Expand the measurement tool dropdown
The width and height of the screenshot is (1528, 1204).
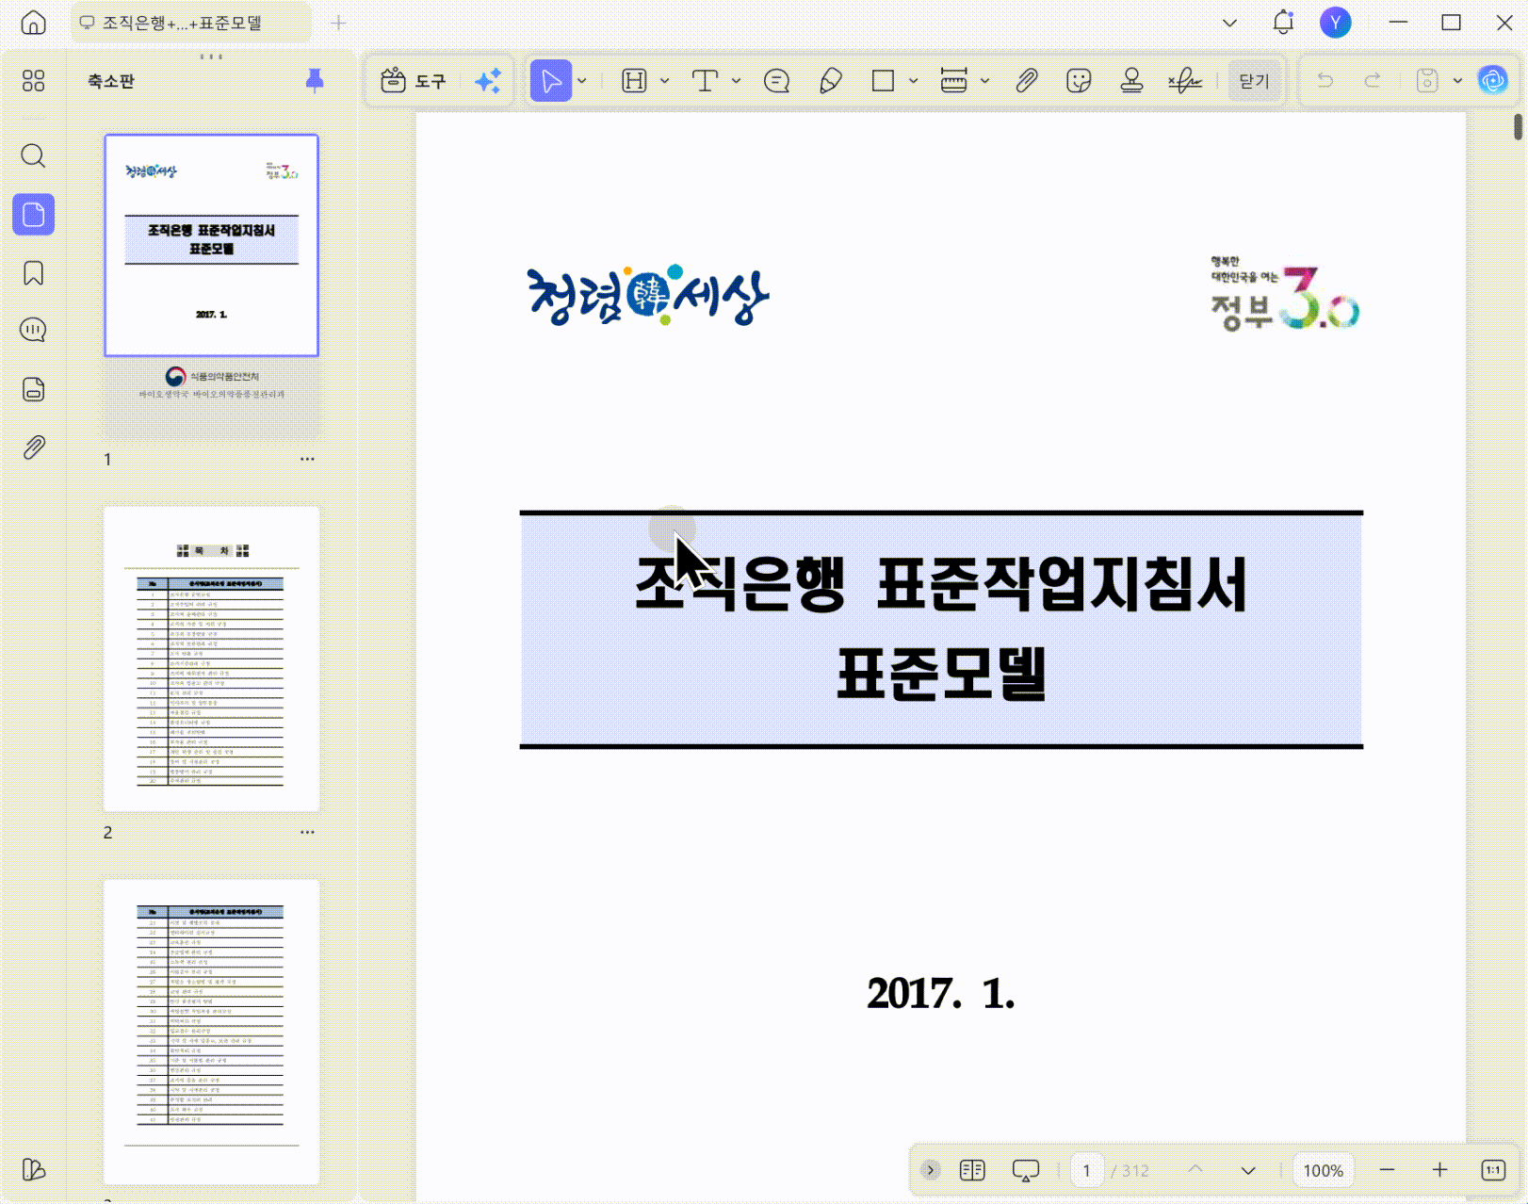click(985, 81)
